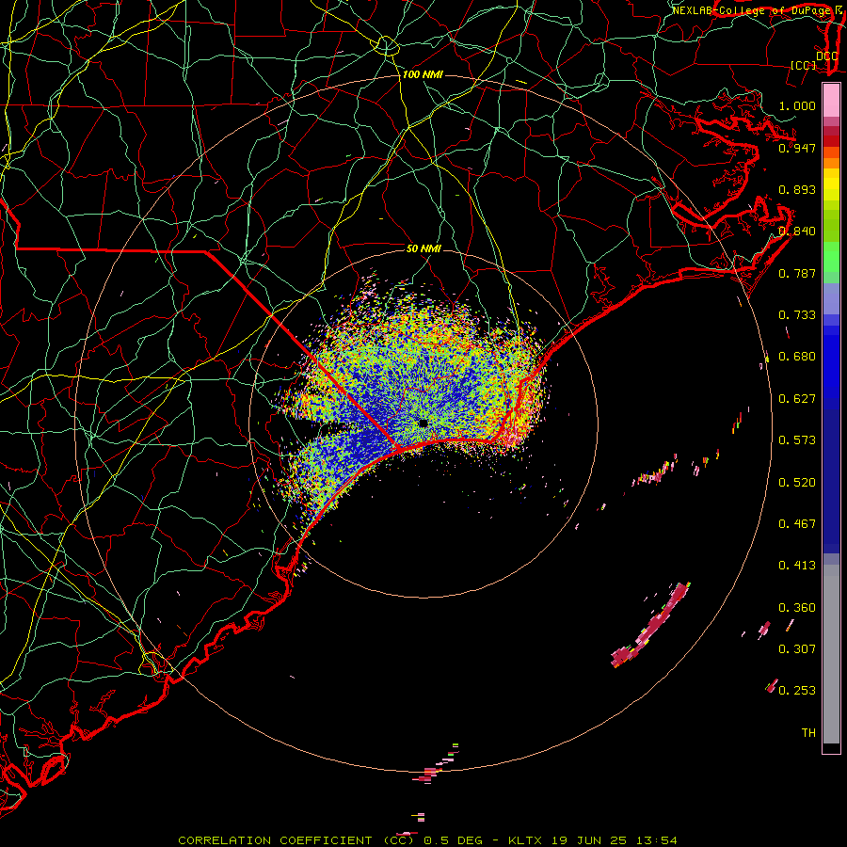
Task: Click the 0.680 scale value
Action: click(x=797, y=357)
